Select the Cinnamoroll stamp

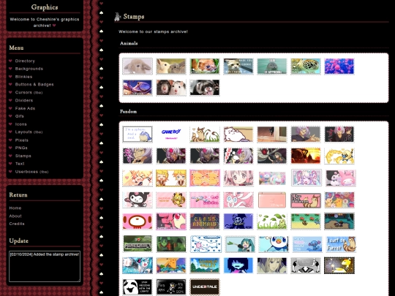pos(206,244)
